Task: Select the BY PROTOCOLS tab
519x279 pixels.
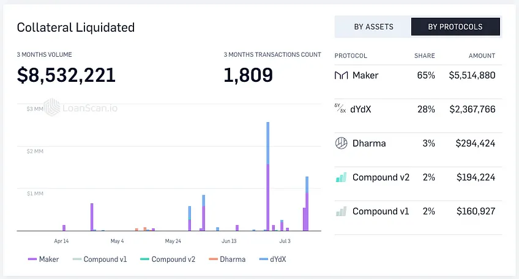Action: 455,27
